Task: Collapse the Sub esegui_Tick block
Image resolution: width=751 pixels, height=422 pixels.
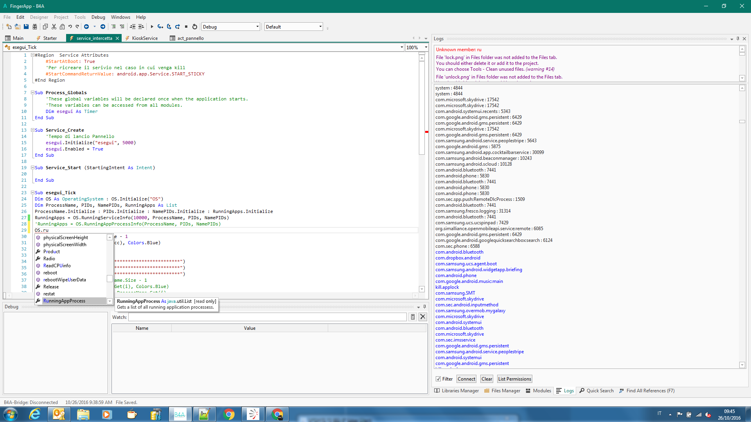Action: pyautogui.click(x=33, y=193)
